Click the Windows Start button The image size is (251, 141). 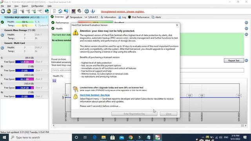pos(4,137)
